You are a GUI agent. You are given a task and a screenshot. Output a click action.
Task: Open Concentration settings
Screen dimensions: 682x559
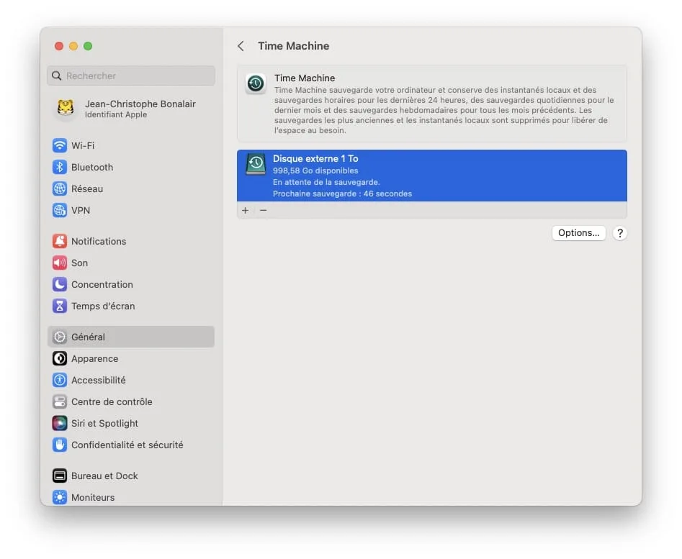131,284
